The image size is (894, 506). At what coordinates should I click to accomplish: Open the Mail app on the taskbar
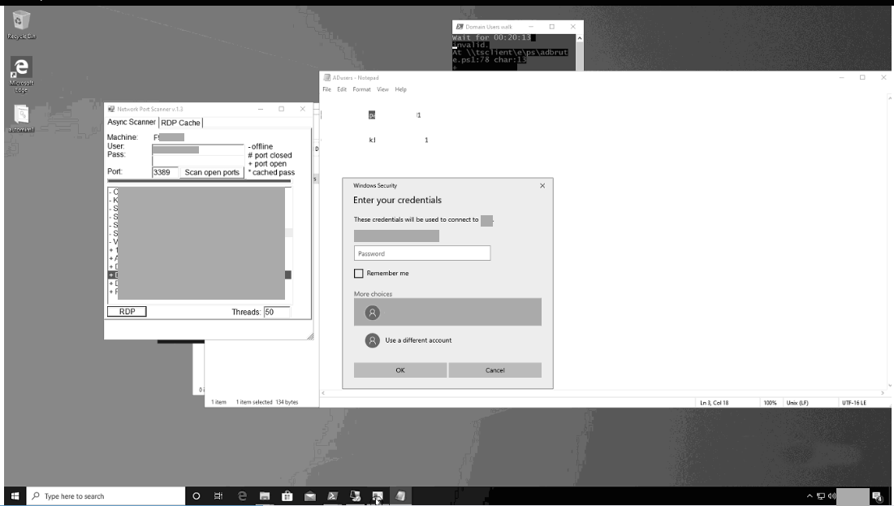[309, 496]
